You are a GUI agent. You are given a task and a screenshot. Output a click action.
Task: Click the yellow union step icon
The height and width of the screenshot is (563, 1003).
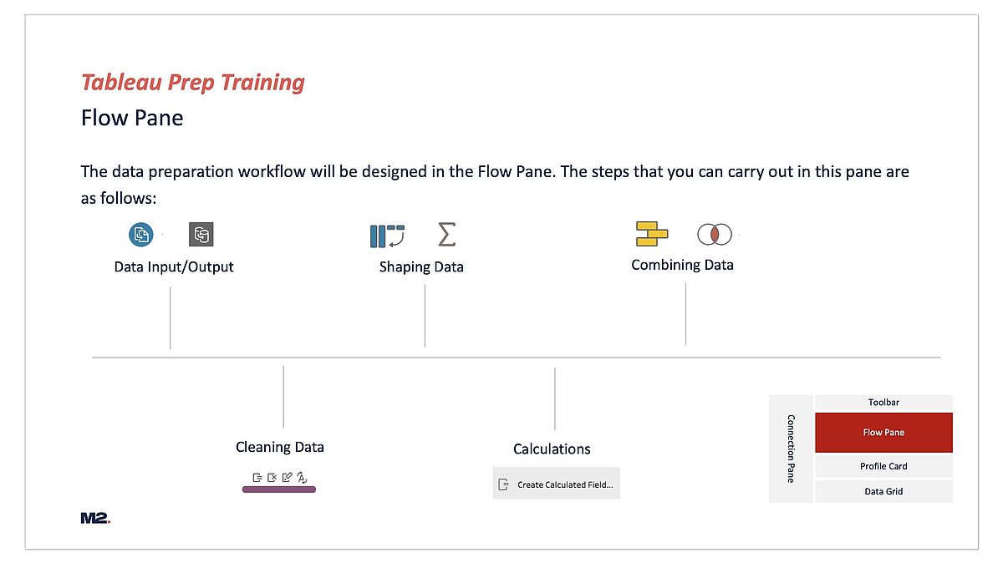click(651, 234)
